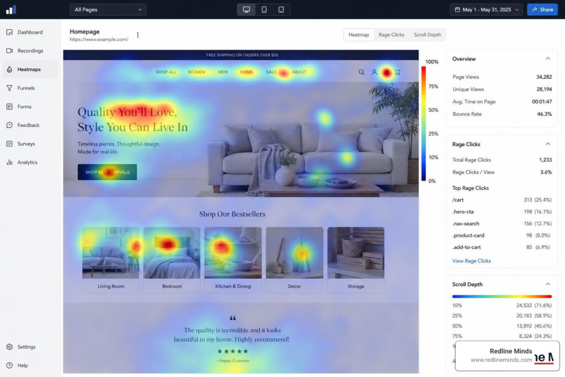Collapse the Overview panel
565x377 pixels.
coord(548,59)
